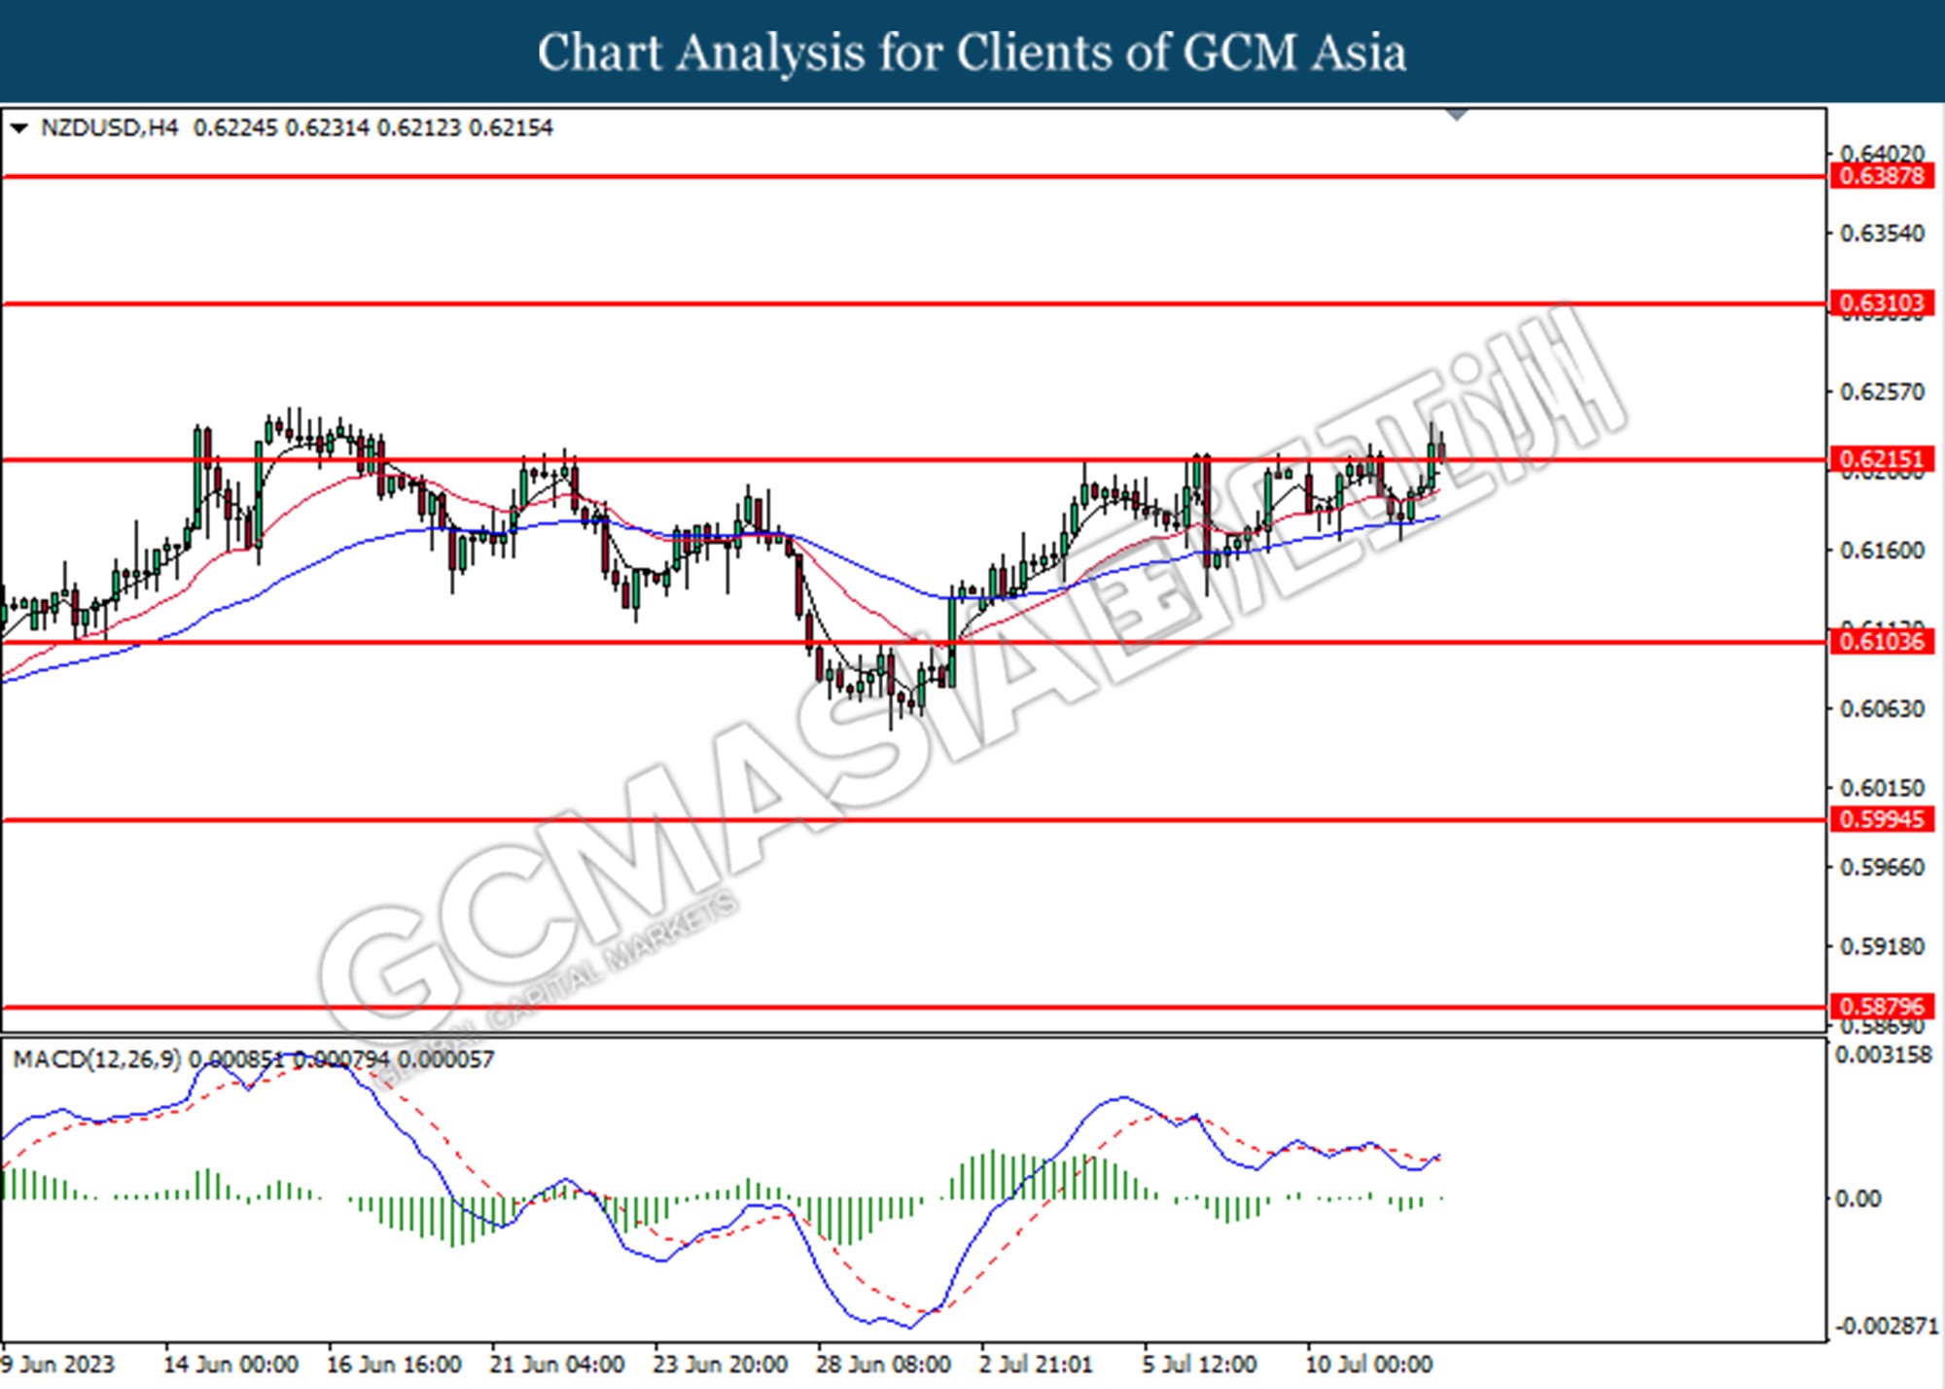Click the 28 Jun 08:00 time label
The image size is (1945, 1389).
[x=883, y=1365]
